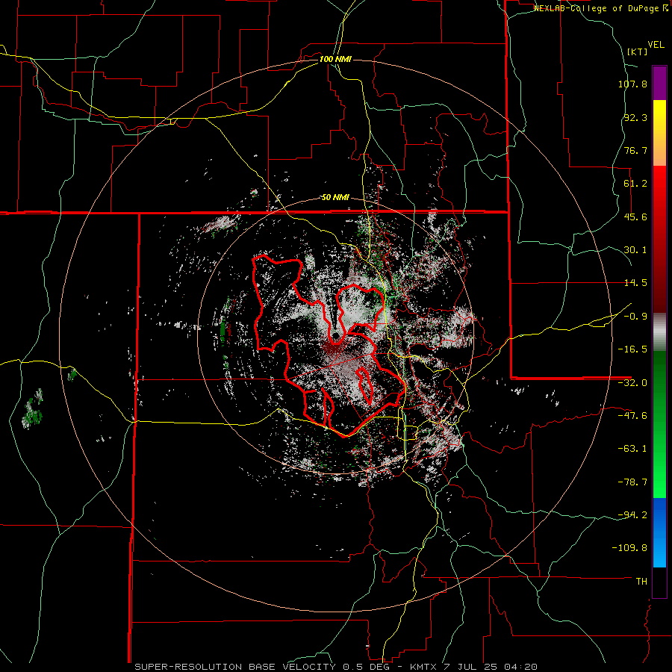Click the 'VEL' legend title
672x672 pixels.
pyautogui.click(x=656, y=44)
